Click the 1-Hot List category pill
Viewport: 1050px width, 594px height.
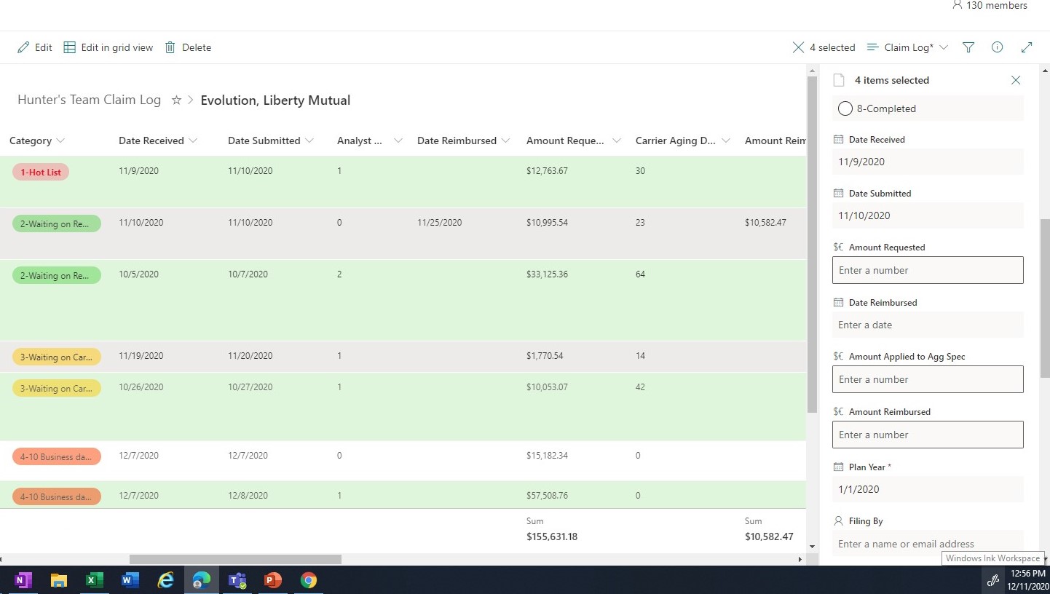(x=41, y=173)
